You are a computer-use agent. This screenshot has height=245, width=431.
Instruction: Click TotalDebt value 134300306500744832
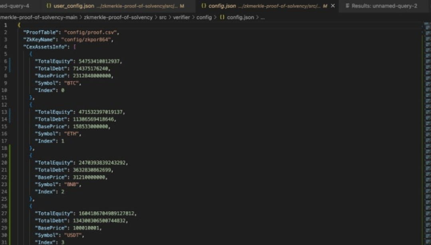pos(99,221)
